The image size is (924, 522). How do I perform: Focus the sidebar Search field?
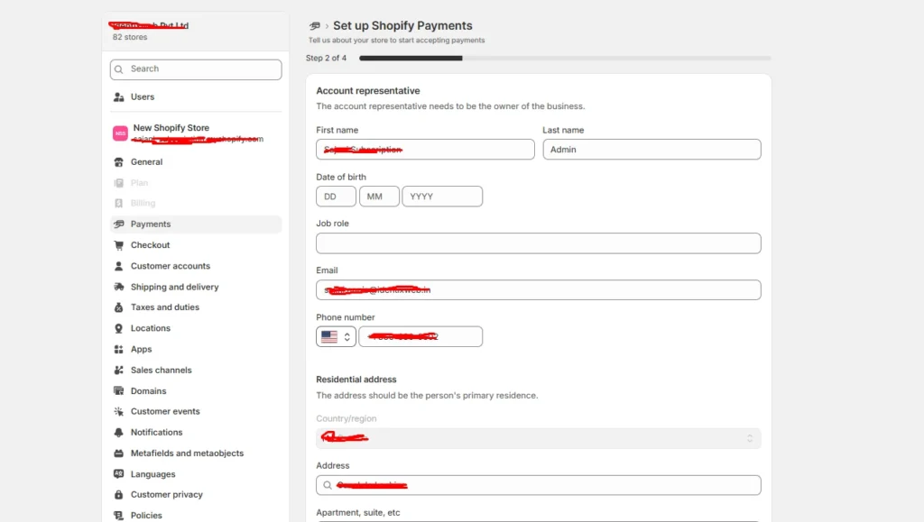(x=196, y=69)
